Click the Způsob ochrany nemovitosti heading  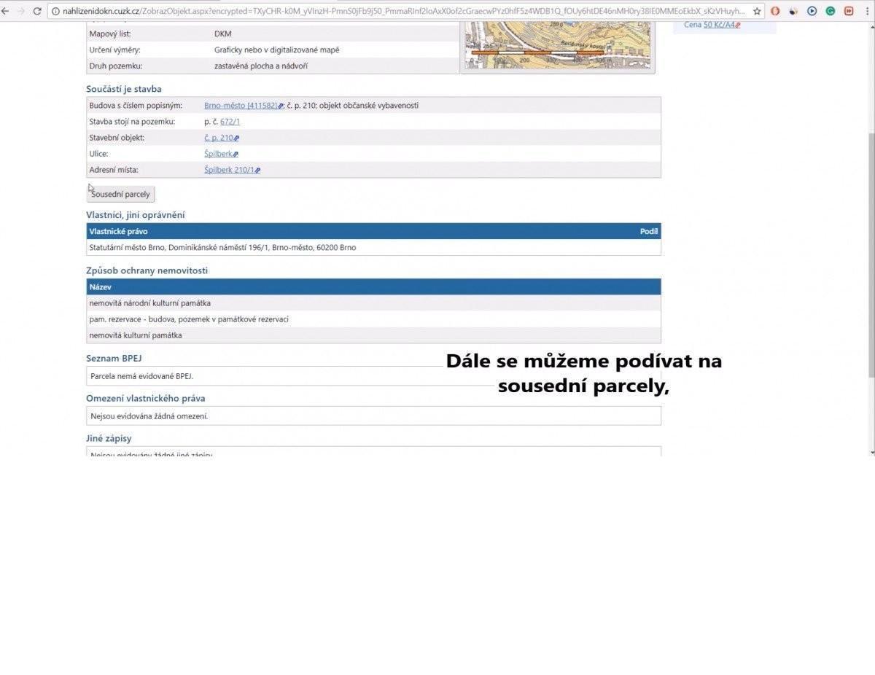(147, 270)
